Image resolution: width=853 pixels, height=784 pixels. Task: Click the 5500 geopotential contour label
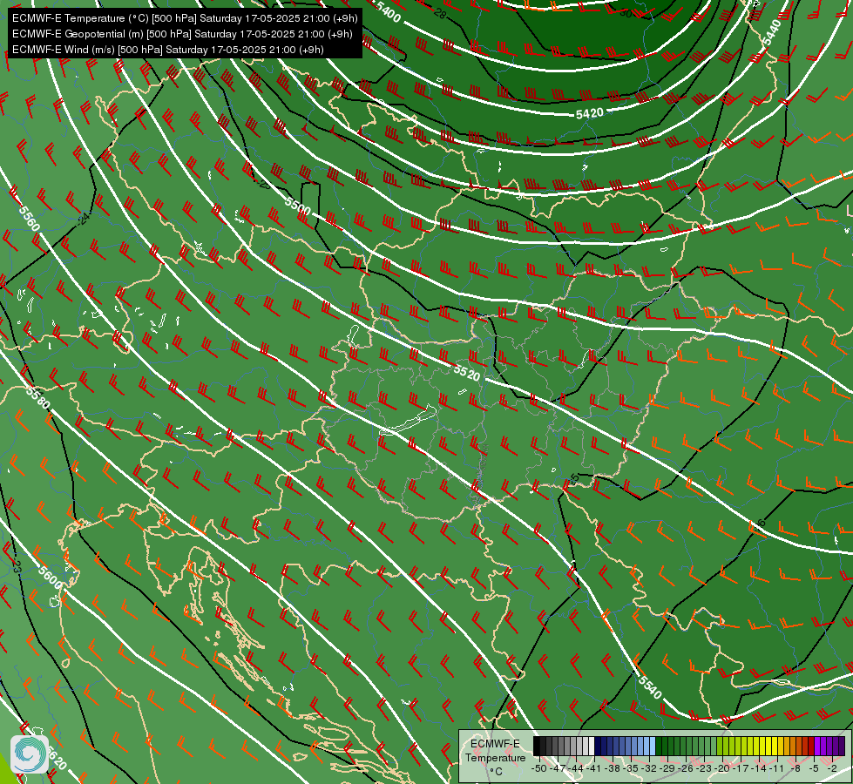(x=298, y=206)
